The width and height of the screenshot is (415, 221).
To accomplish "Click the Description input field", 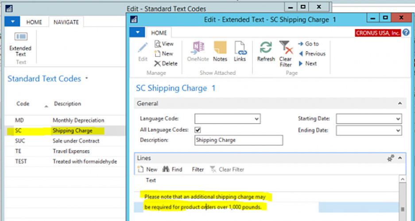I will click(238, 140).
